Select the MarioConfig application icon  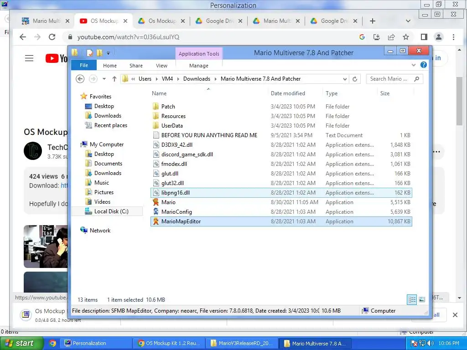coord(156,211)
